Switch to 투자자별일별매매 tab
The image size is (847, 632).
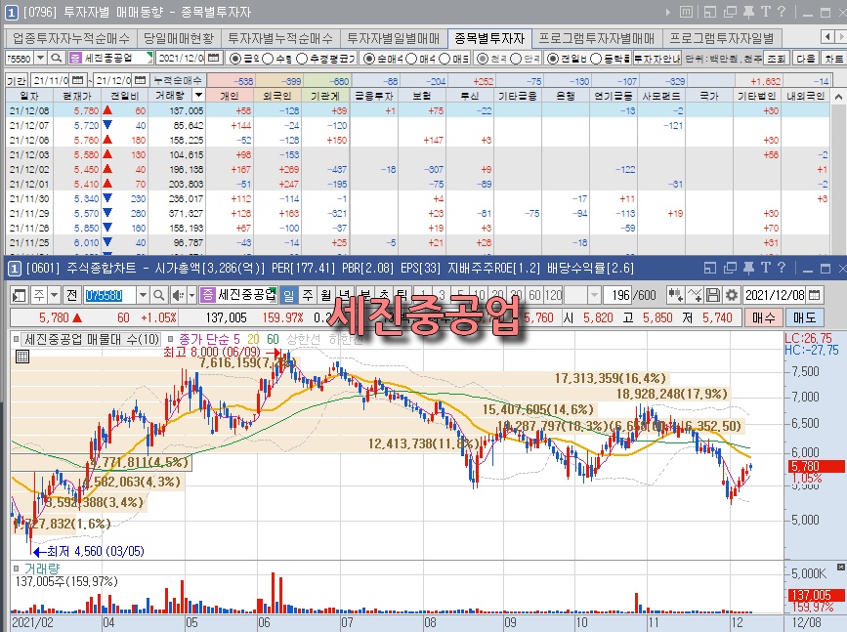click(x=394, y=38)
